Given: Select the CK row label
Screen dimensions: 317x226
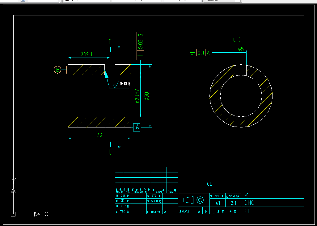Looking at the screenshot, I should pyautogui.click(x=122, y=201).
